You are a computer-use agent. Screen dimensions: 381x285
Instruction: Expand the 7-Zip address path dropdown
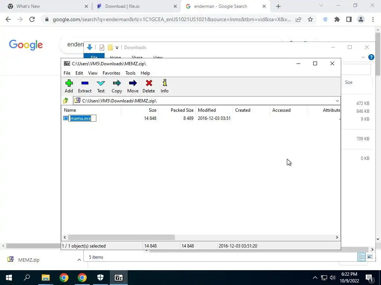[337, 101]
